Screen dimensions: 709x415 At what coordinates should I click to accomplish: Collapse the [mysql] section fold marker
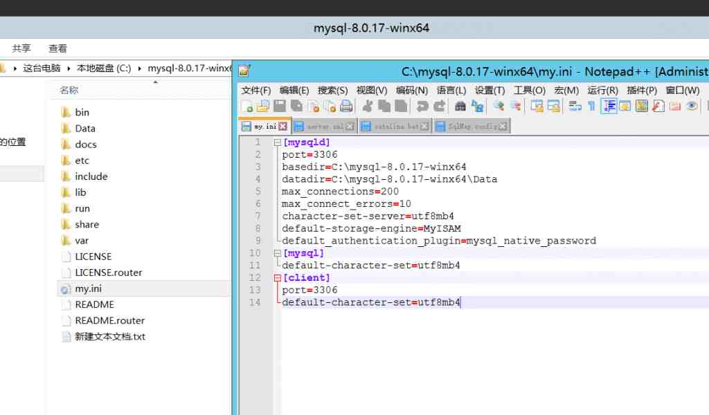[x=278, y=253]
